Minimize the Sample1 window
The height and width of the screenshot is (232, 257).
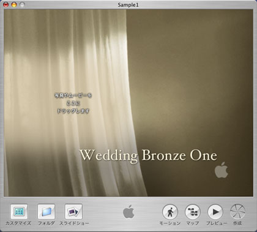(x=14, y=4)
